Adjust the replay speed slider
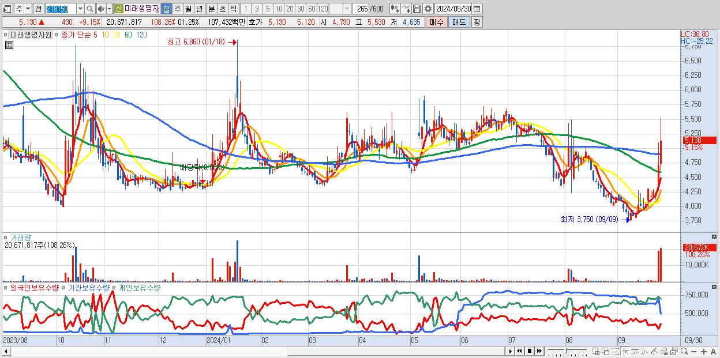This screenshot has width=720, height=358. (x=567, y=351)
